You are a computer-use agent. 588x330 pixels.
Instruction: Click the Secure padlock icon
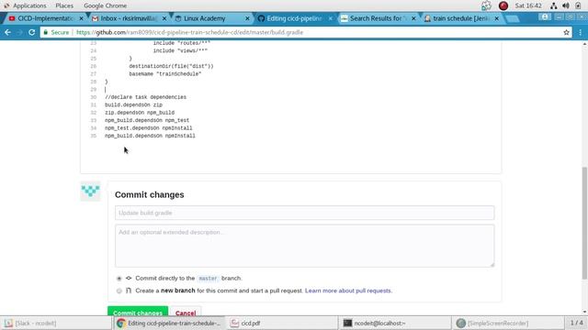click(x=46, y=32)
